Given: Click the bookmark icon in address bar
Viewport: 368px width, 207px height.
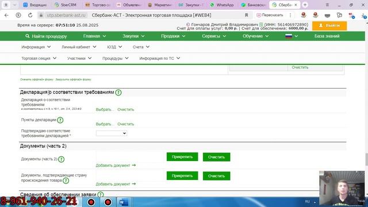Looking at the screenshot, I should [246, 16].
